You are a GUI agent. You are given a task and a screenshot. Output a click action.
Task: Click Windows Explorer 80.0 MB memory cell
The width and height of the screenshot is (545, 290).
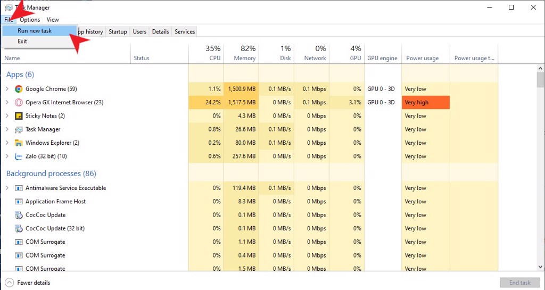point(241,143)
